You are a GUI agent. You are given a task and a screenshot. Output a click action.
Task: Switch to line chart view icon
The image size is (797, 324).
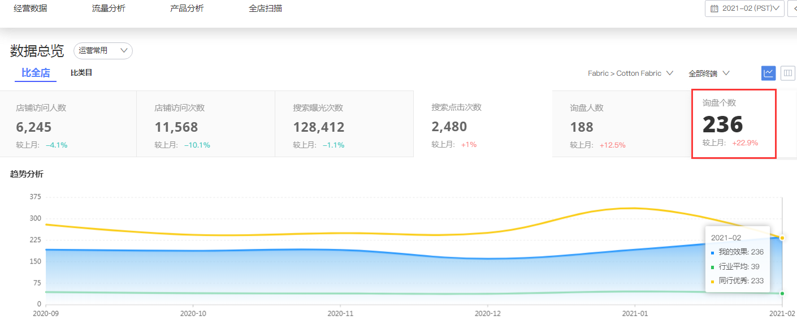pos(769,73)
